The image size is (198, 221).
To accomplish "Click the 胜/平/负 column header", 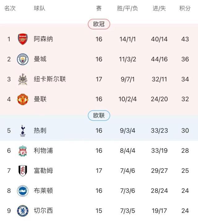I will click(127, 8).
